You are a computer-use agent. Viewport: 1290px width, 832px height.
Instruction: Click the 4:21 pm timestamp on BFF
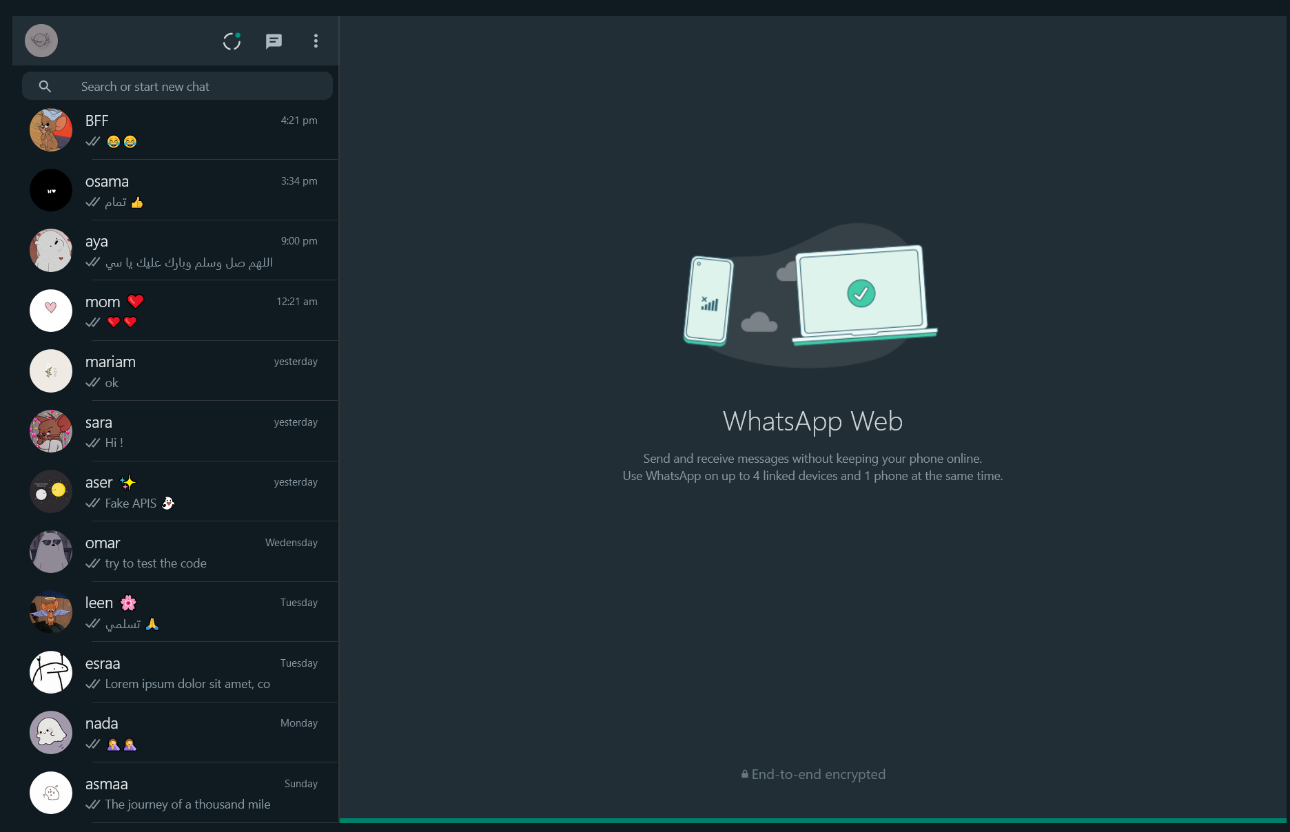point(299,121)
